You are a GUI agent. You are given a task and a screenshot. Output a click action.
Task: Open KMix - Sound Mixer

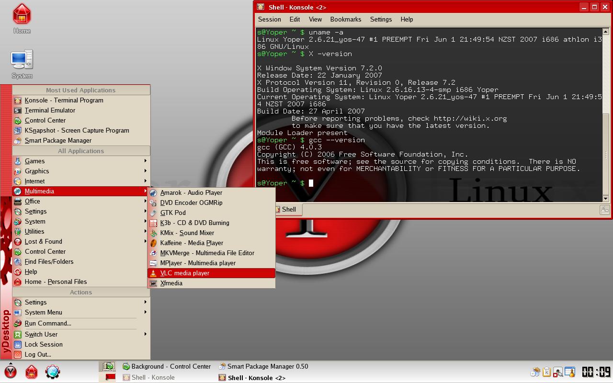pos(211,233)
